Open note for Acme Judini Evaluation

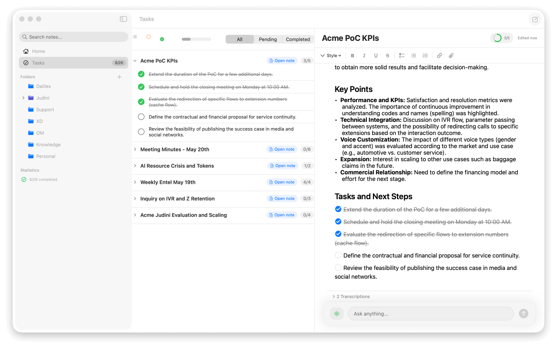[282, 215]
